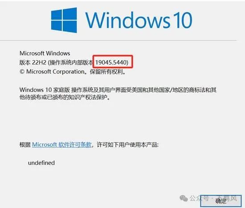Click the undefined licensed user name
This screenshot has width=245, height=208.
41,163
